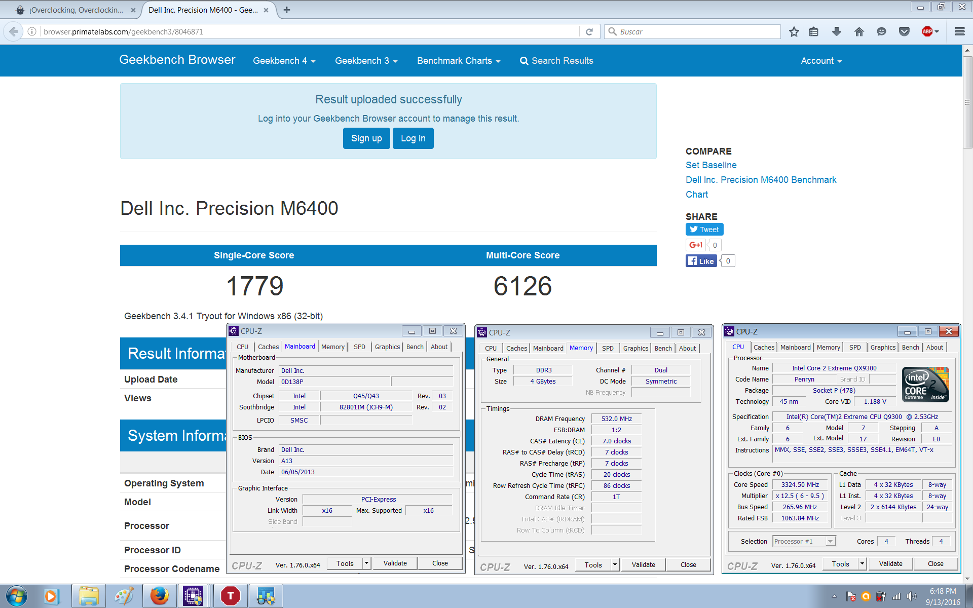Screen dimensions: 973x608
Task: Click the Adblock Plus ABP icon
Action: 927,31
